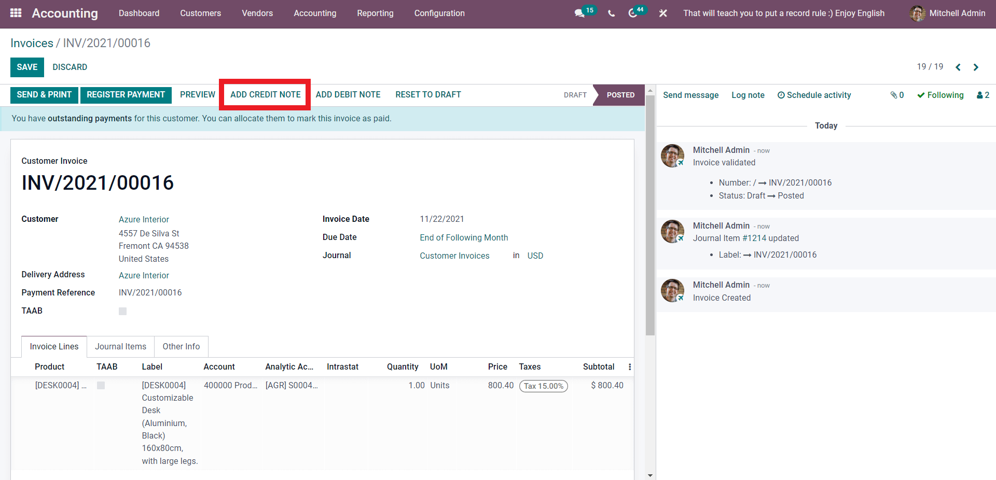Toggle the TAAB checkbox under Payment Reference
Image resolution: width=996 pixels, height=480 pixels.
[x=123, y=312]
